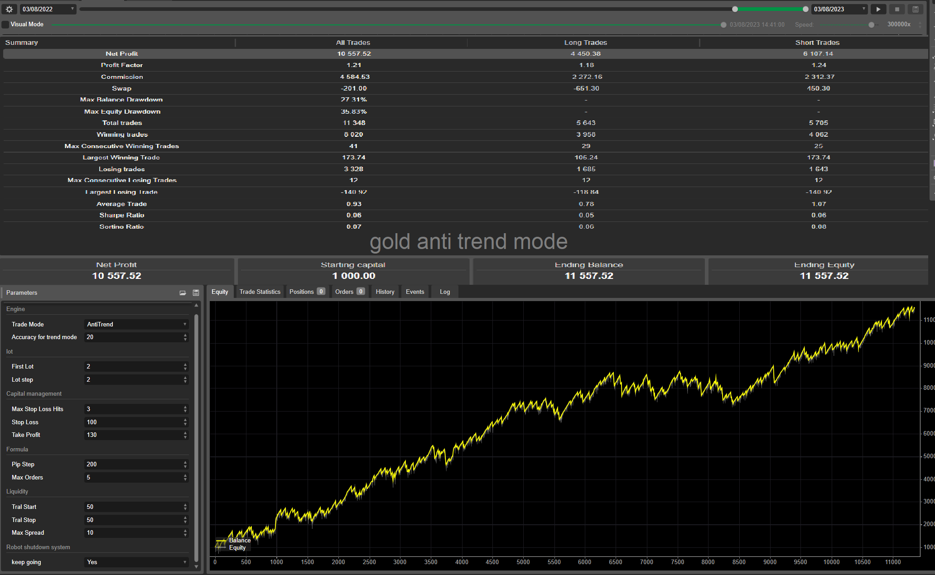
Task: Open the Positions tab
Action: (x=307, y=292)
